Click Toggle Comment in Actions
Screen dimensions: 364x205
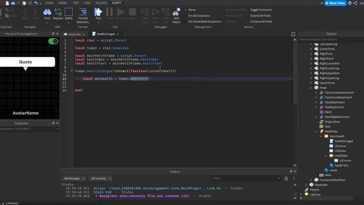(x=261, y=10)
